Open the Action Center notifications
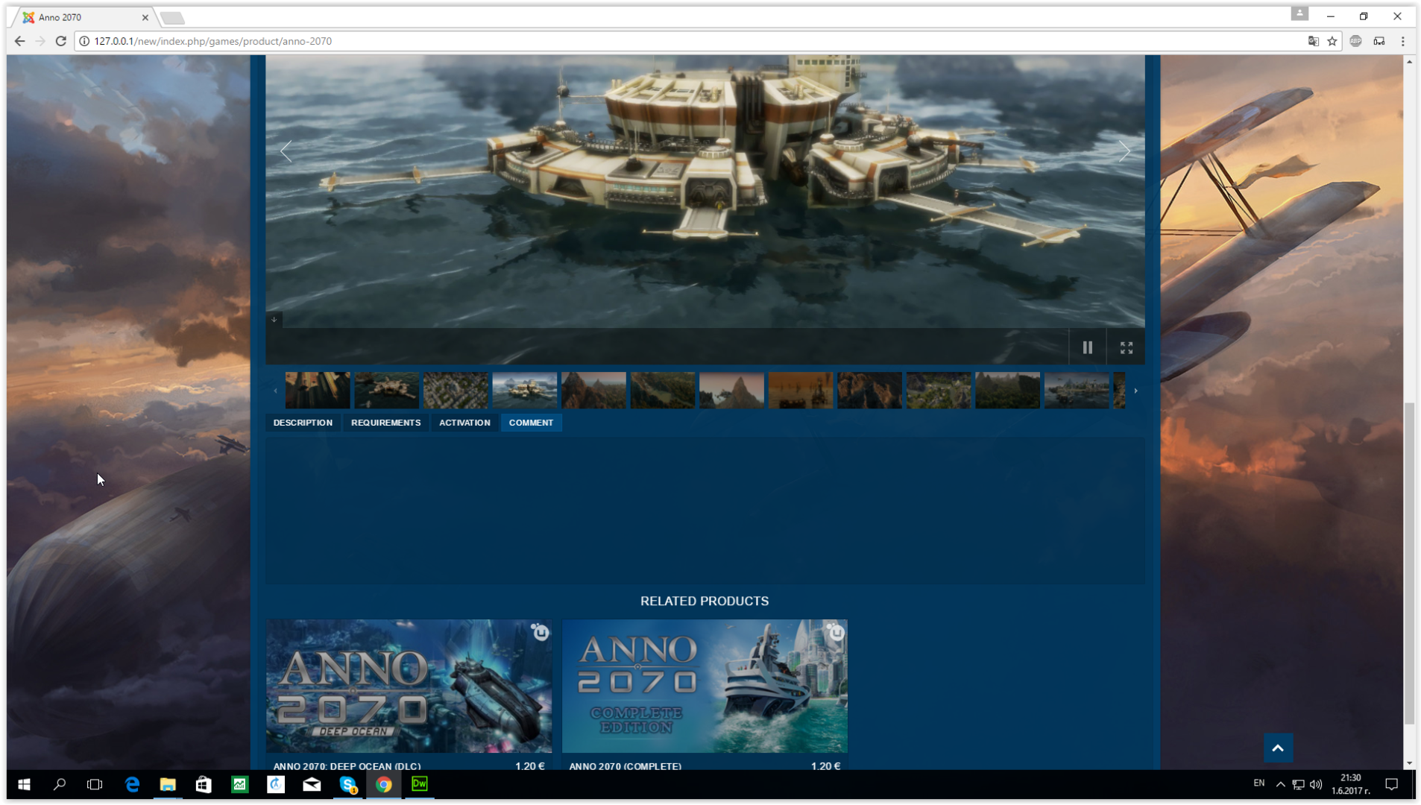Screen dimensions: 1421x805 coord(1391,784)
